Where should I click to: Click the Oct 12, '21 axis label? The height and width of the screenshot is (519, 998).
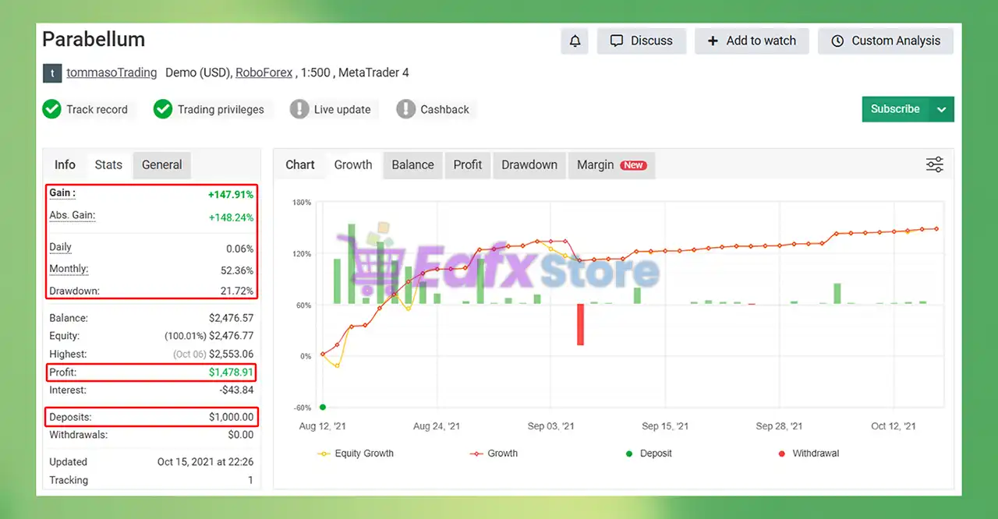coord(894,426)
